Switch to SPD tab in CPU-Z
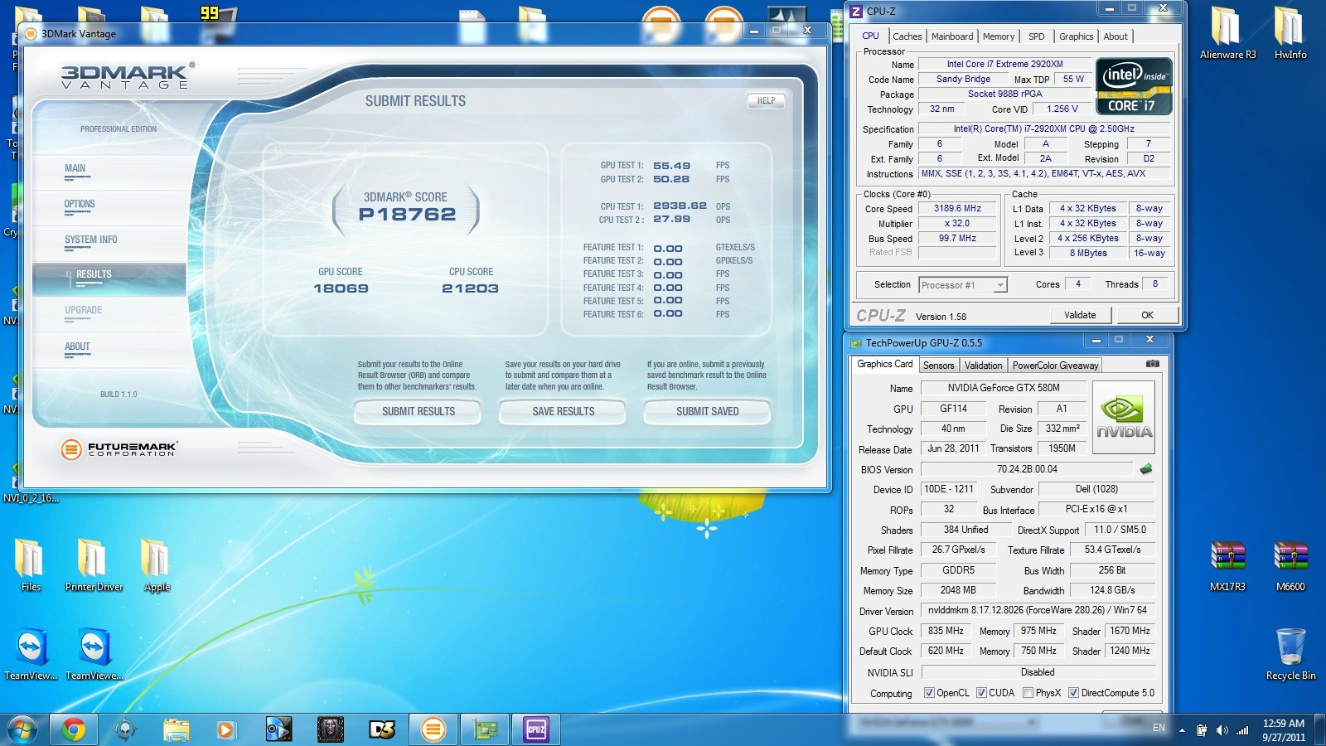1326x746 pixels. 1037,36
